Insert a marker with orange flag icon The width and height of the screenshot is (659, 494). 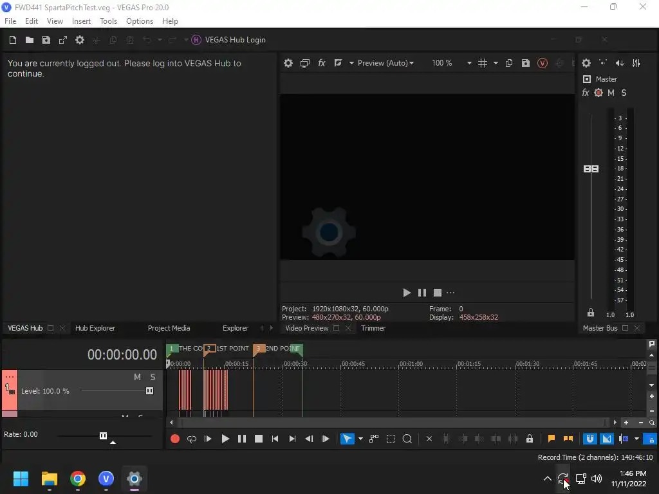(552, 439)
